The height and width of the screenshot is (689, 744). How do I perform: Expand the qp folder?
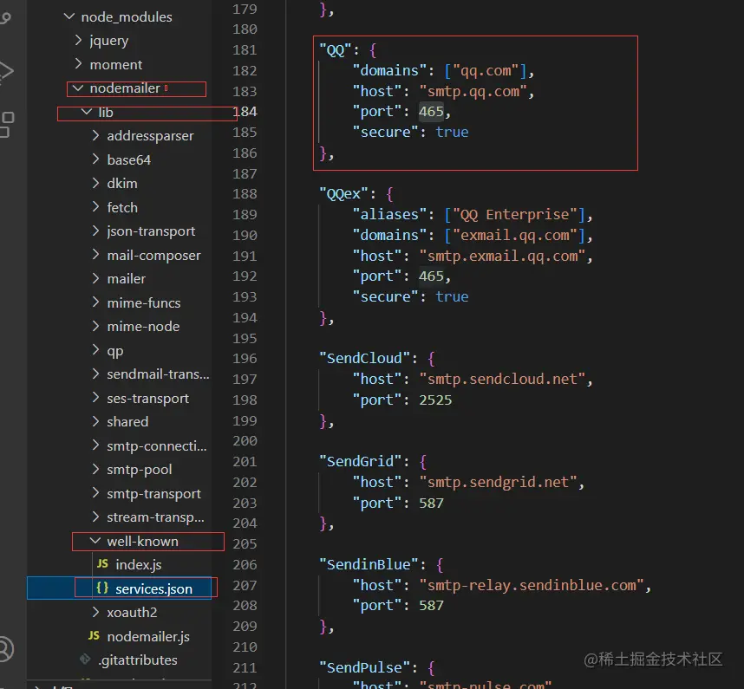coord(95,350)
